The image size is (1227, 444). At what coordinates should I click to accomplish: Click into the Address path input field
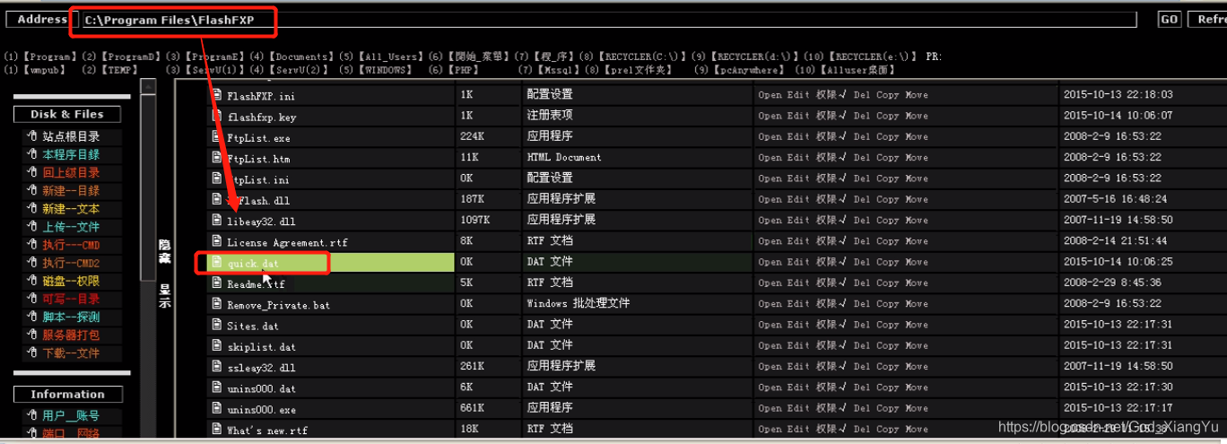[608, 19]
